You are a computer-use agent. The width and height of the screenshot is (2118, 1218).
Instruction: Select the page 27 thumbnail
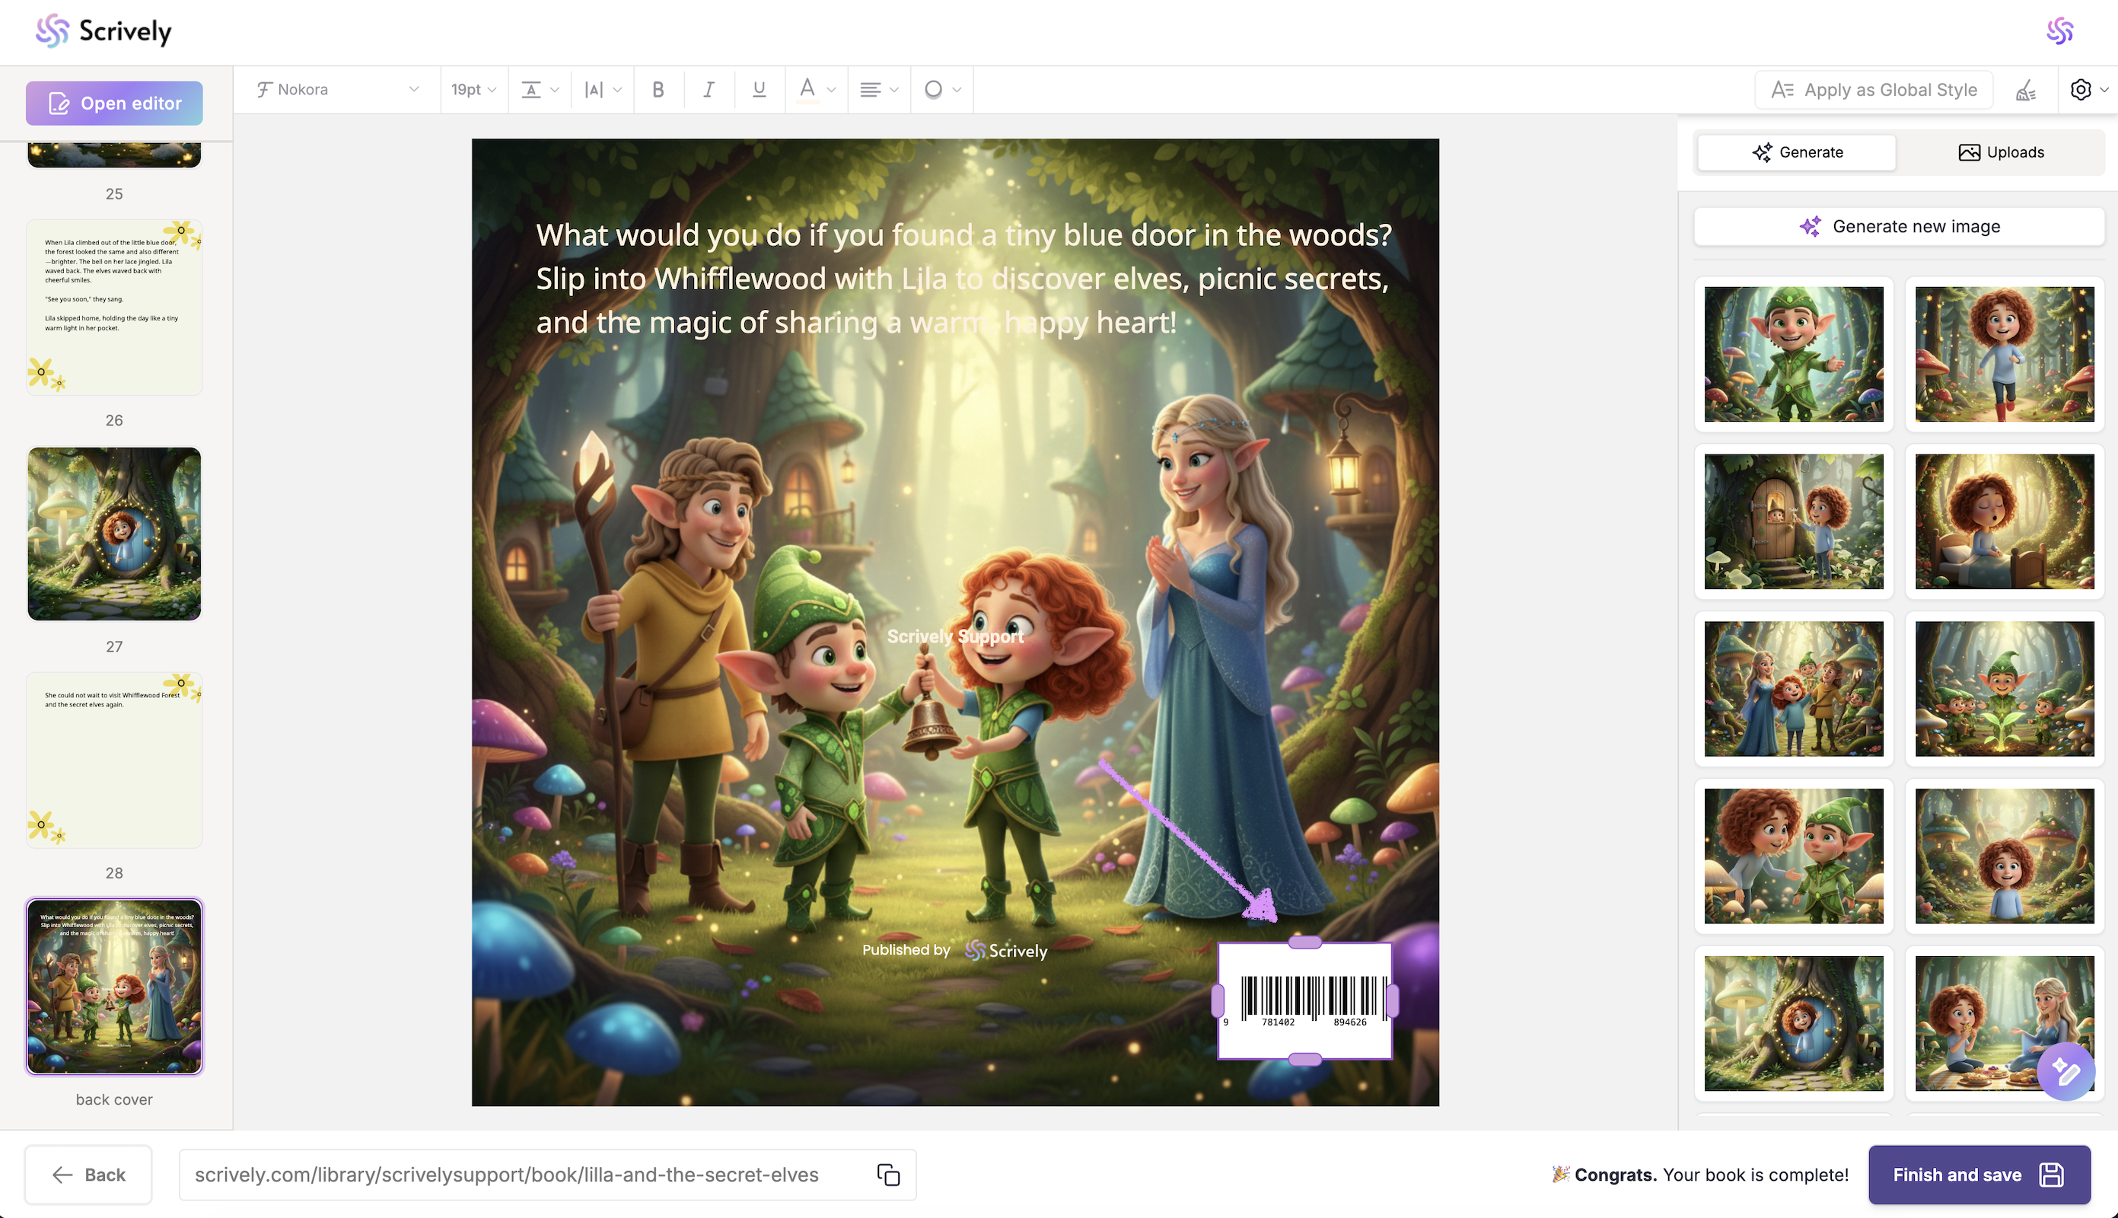point(115,534)
